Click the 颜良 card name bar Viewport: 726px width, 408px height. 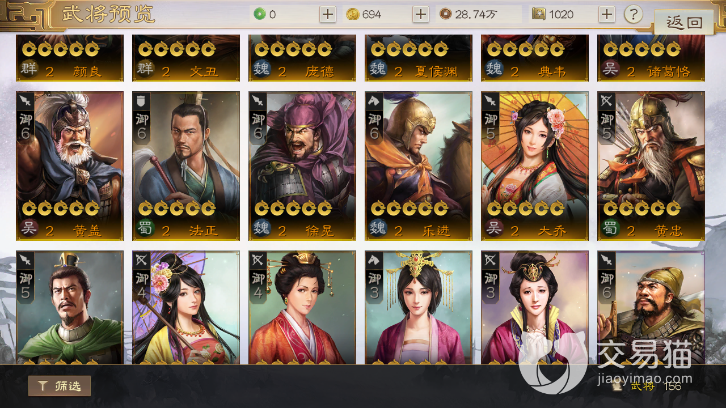click(x=70, y=71)
